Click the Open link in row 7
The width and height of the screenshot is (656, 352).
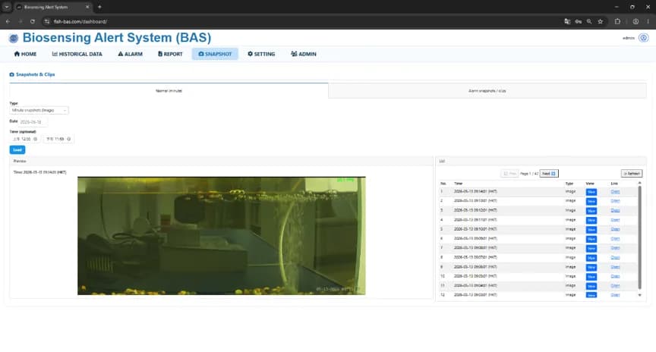pyautogui.click(x=615, y=248)
